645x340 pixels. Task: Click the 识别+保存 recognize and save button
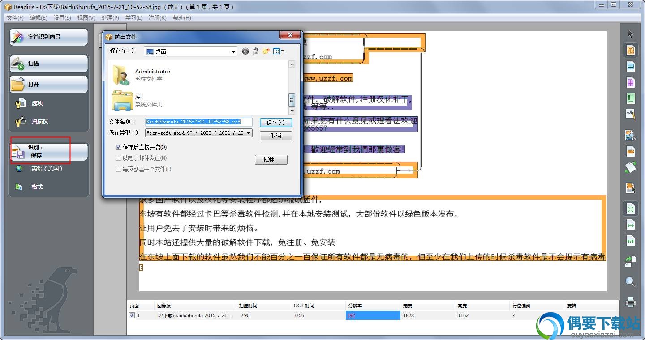click(x=49, y=152)
